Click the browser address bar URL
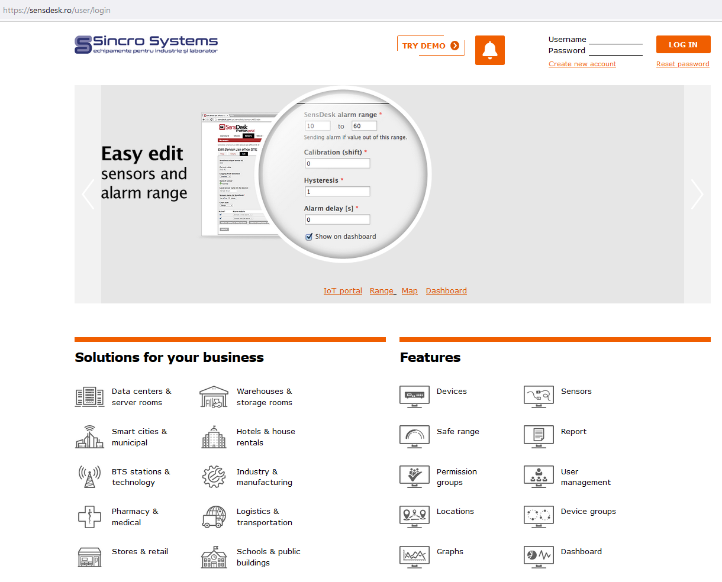The width and height of the screenshot is (722, 582). coord(57,10)
